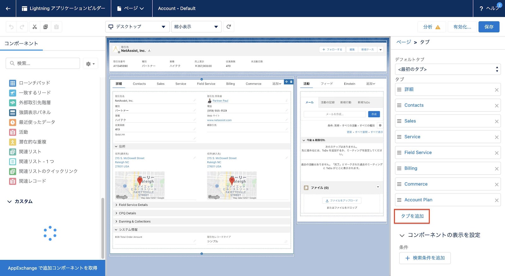Collapse the 住所 section on the canvas
Screen dimensions: 505x276
point(201,146)
